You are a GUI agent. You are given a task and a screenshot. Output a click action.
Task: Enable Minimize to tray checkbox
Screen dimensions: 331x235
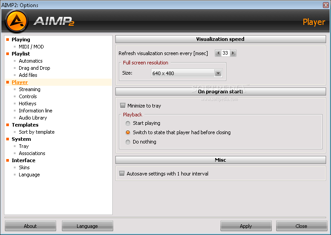[123, 105]
